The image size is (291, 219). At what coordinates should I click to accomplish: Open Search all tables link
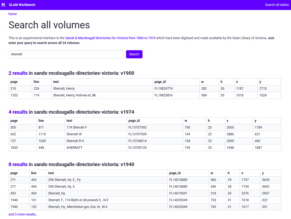pyautogui.click(x=277, y=5)
